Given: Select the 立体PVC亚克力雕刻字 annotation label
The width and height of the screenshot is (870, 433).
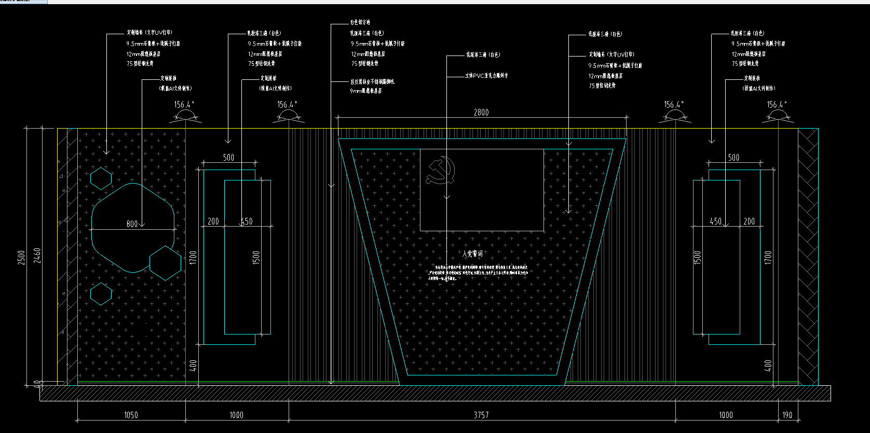Looking at the screenshot, I should [x=486, y=76].
